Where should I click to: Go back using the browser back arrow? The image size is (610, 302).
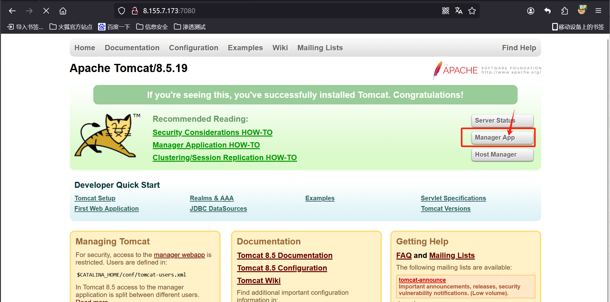[12, 11]
